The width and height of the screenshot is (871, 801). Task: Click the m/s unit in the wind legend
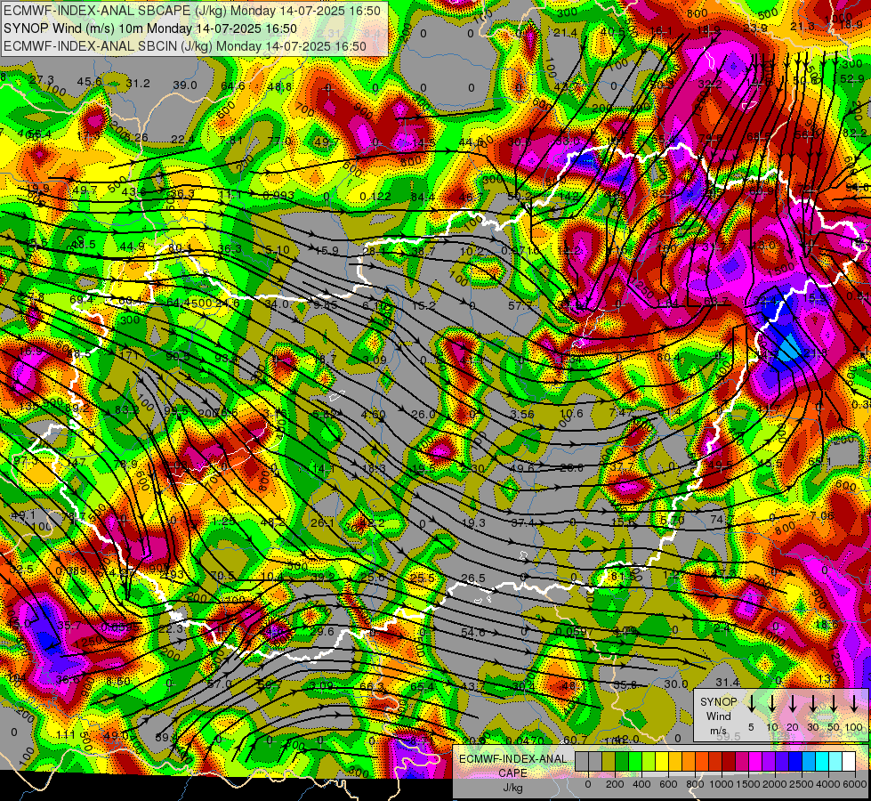(718, 730)
